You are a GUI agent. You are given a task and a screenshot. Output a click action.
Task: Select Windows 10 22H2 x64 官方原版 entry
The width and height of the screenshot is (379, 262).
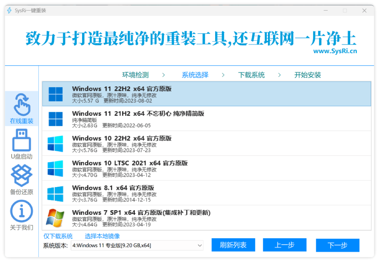click(x=206, y=143)
